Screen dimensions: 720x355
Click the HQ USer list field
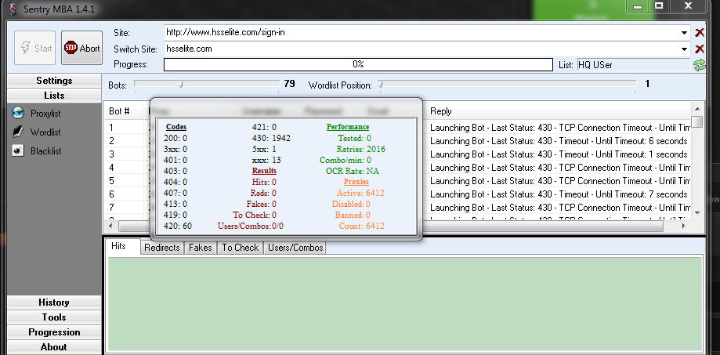[634, 65]
